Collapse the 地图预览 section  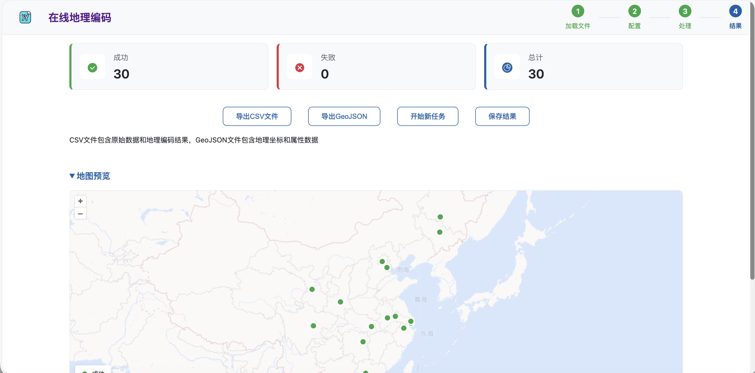89,176
